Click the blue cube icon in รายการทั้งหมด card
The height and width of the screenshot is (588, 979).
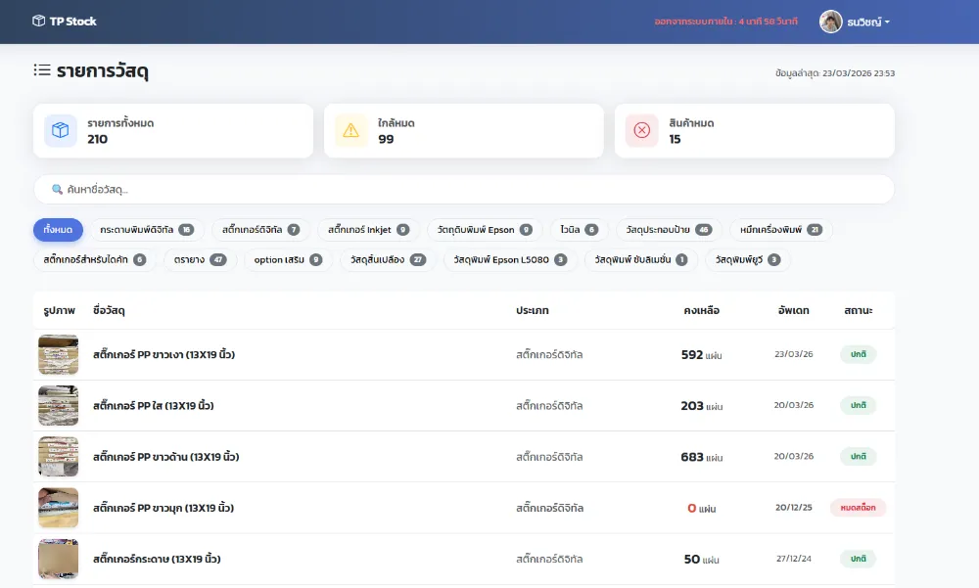click(x=61, y=130)
